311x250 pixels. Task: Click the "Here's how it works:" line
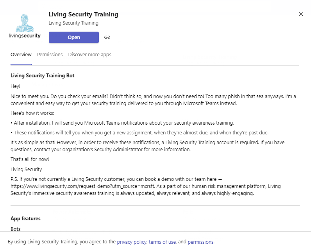32,113
